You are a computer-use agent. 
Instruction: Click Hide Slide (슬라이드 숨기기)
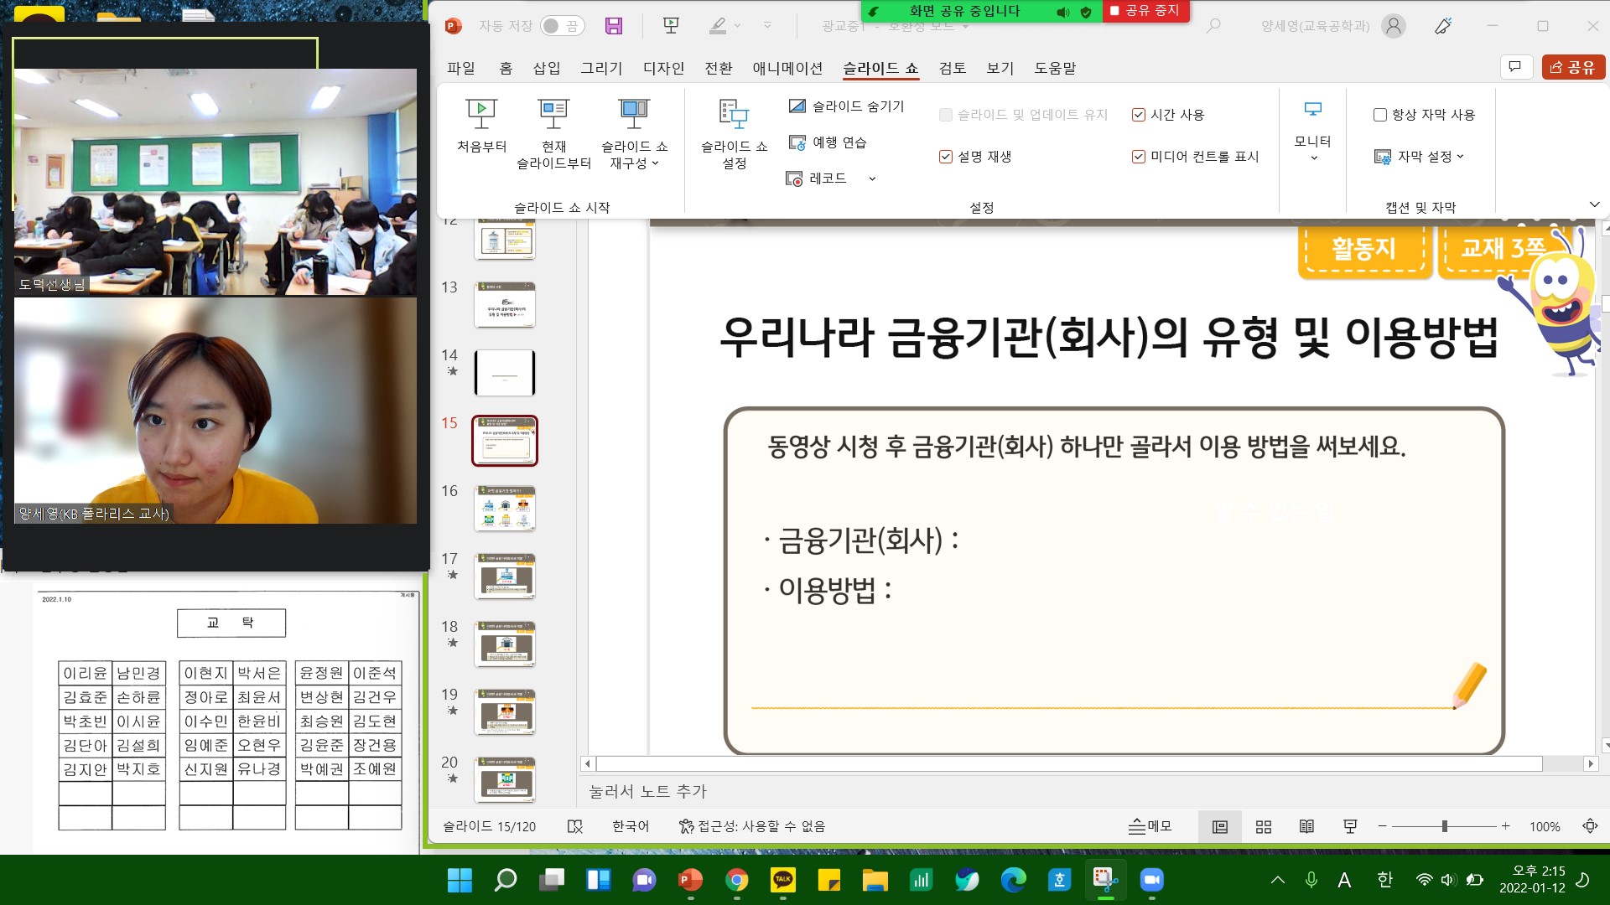[847, 106]
